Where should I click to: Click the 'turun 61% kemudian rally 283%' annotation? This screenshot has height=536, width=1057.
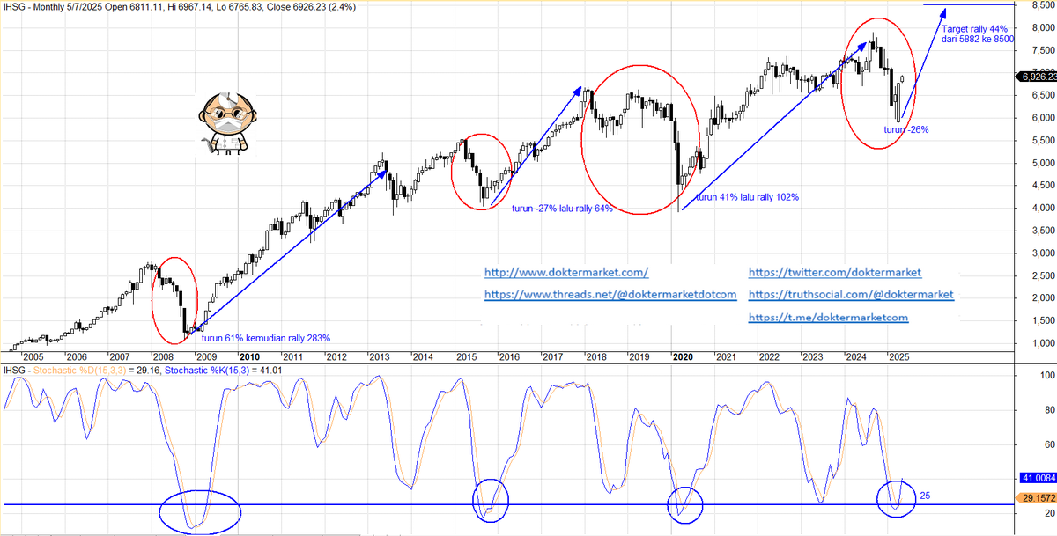pyautogui.click(x=266, y=338)
